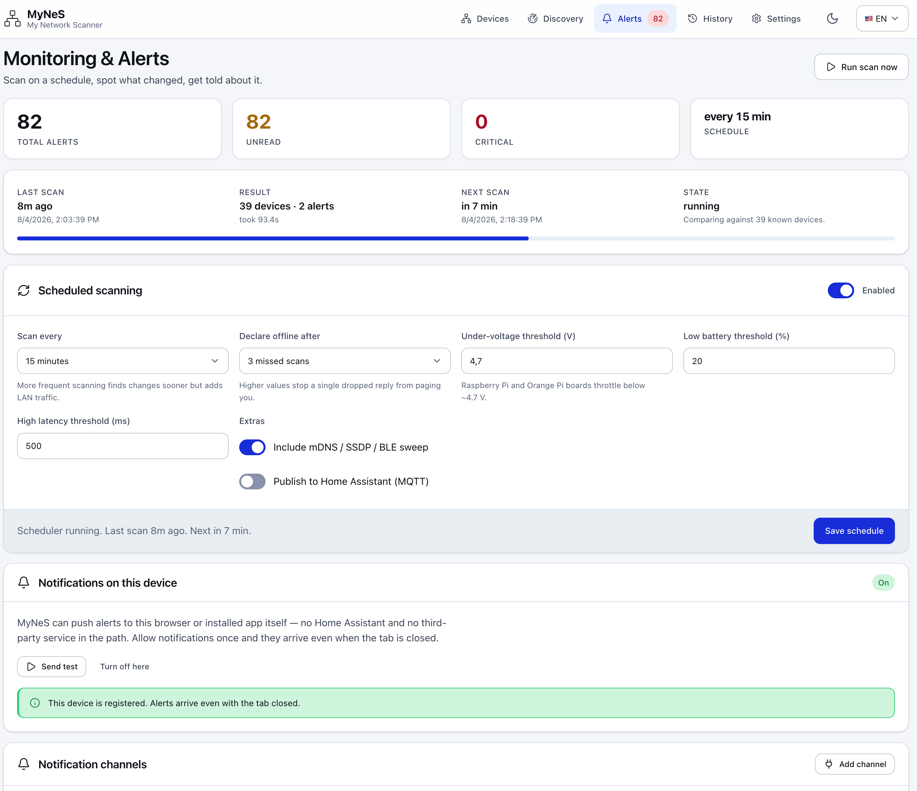This screenshot has height=791, width=917.
Task: Click 'This device is registered' banner text
Action: click(174, 703)
